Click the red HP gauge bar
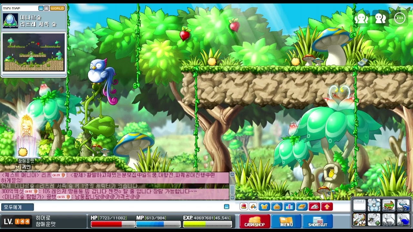This screenshot has width=413, height=232. pyautogui.click(x=113, y=224)
